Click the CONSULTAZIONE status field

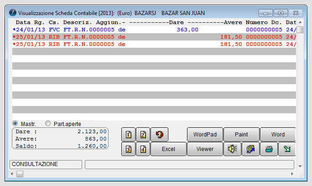coord(46,164)
